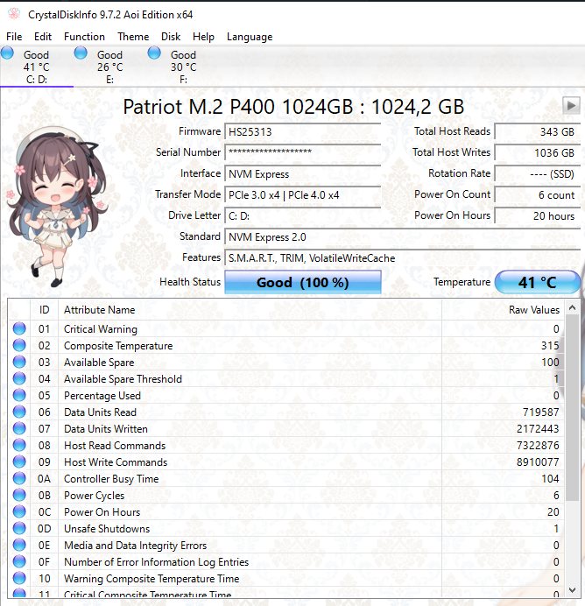Select the Composite Temperature attribute name

click(x=118, y=346)
